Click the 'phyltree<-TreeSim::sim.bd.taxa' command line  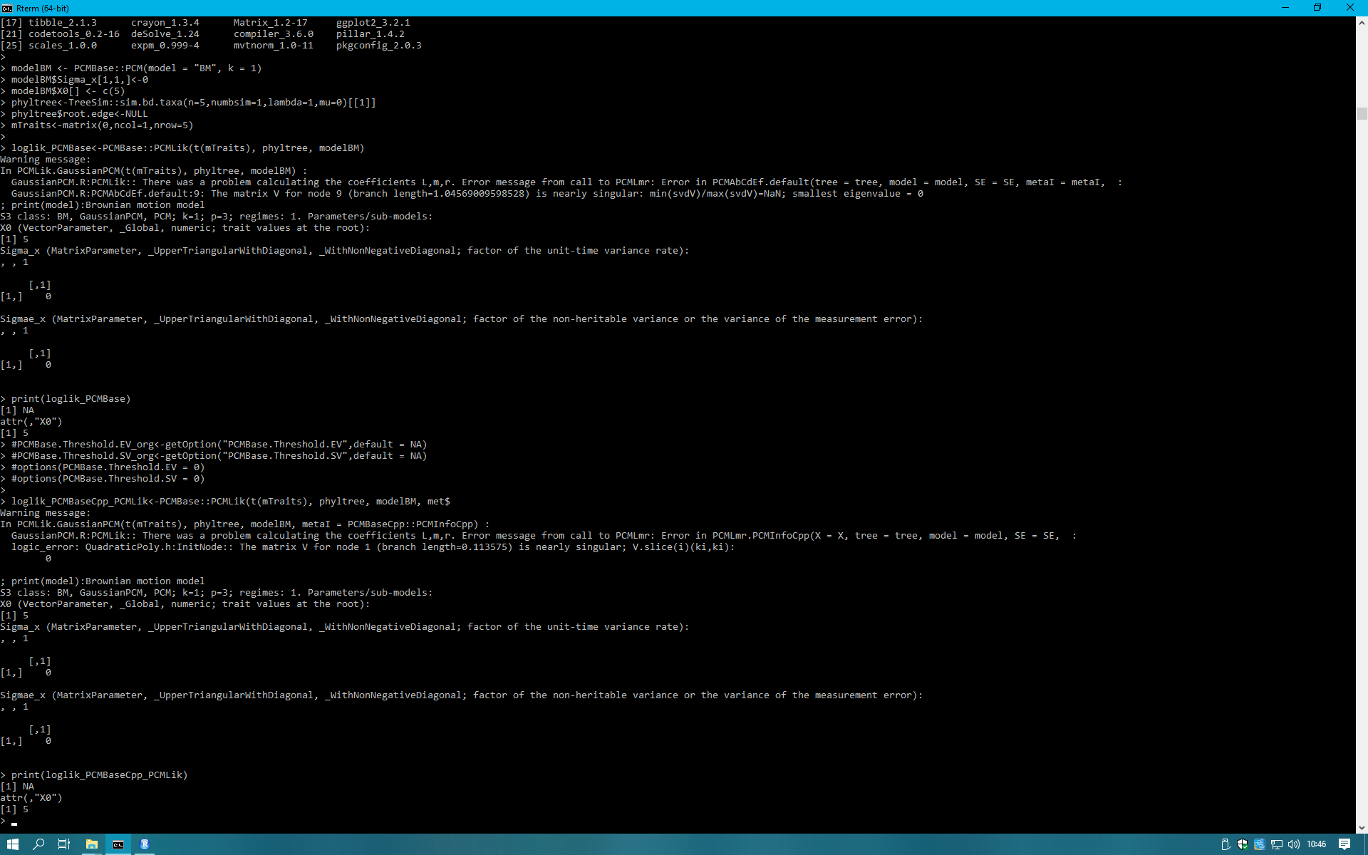click(x=193, y=103)
